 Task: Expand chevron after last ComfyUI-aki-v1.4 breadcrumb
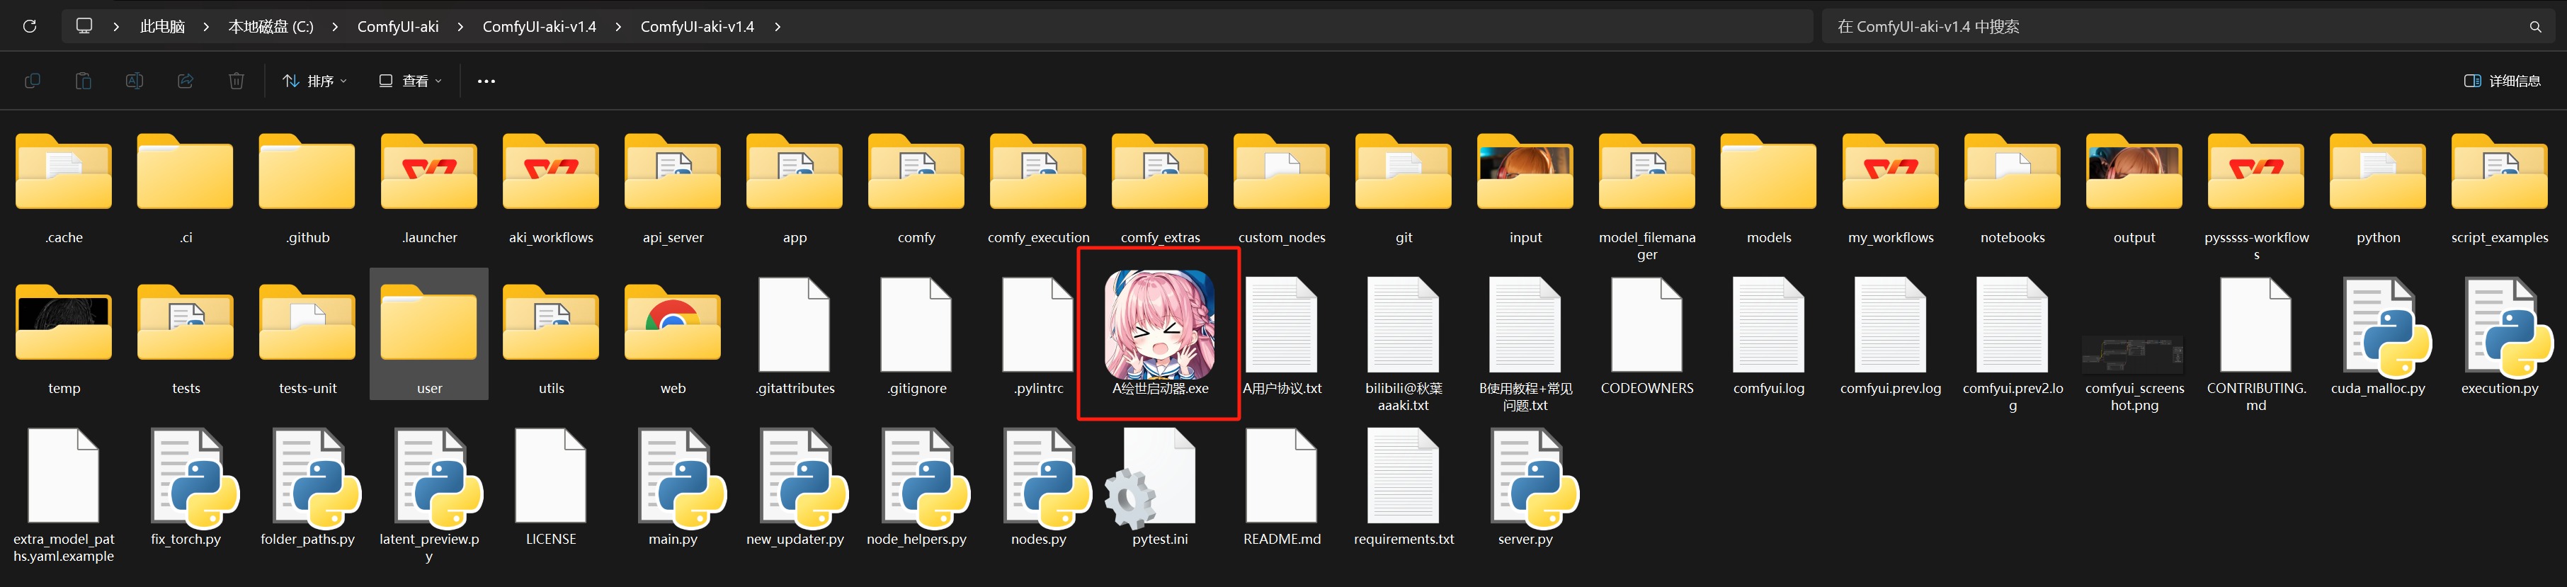coord(778,27)
